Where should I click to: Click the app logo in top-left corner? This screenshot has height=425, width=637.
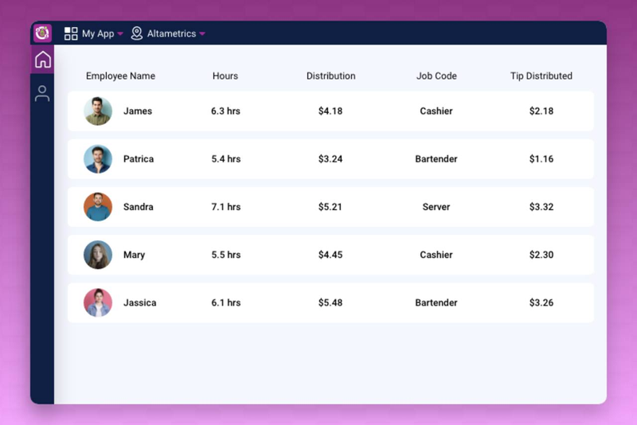(43, 33)
